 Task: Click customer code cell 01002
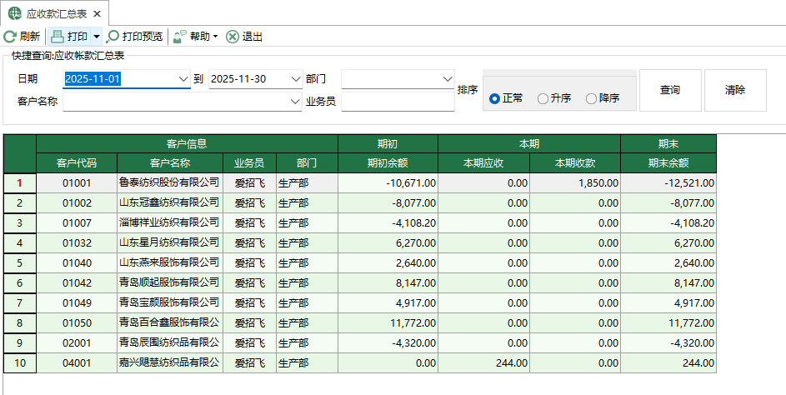(77, 203)
